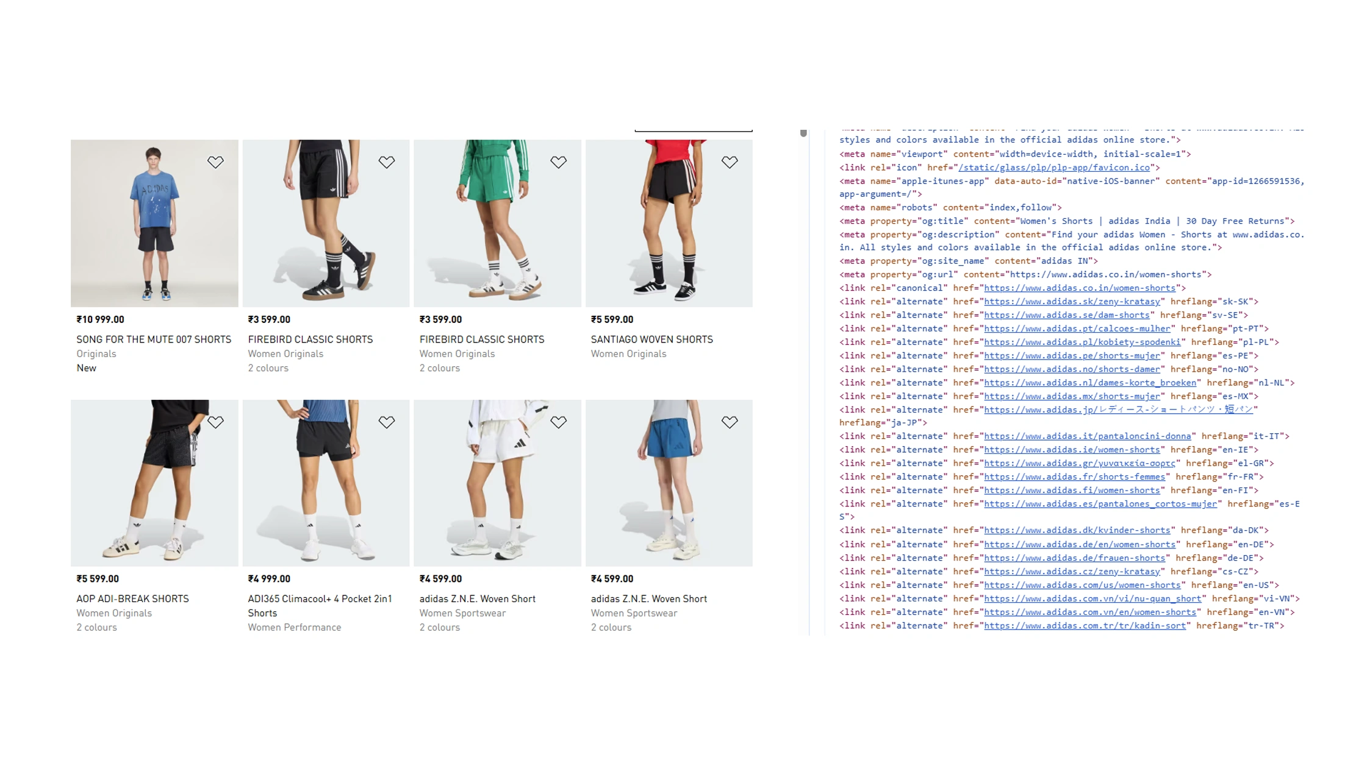
Task: Follow the adidas.gr Greek shorts link
Action: point(1079,463)
